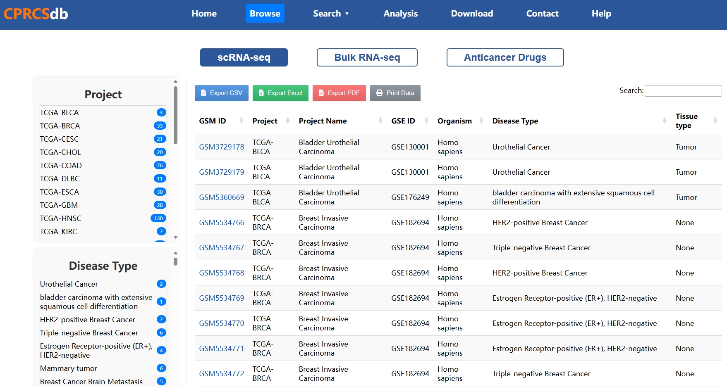Sort table by Project Name column
This screenshot has height=387, width=727.
(323, 121)
